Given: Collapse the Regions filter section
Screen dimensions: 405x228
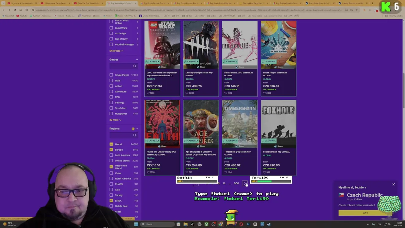Looking at the screenshot, I should 137,129.
